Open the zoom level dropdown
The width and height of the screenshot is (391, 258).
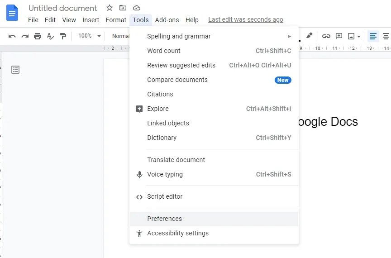[x=89, y=36]
